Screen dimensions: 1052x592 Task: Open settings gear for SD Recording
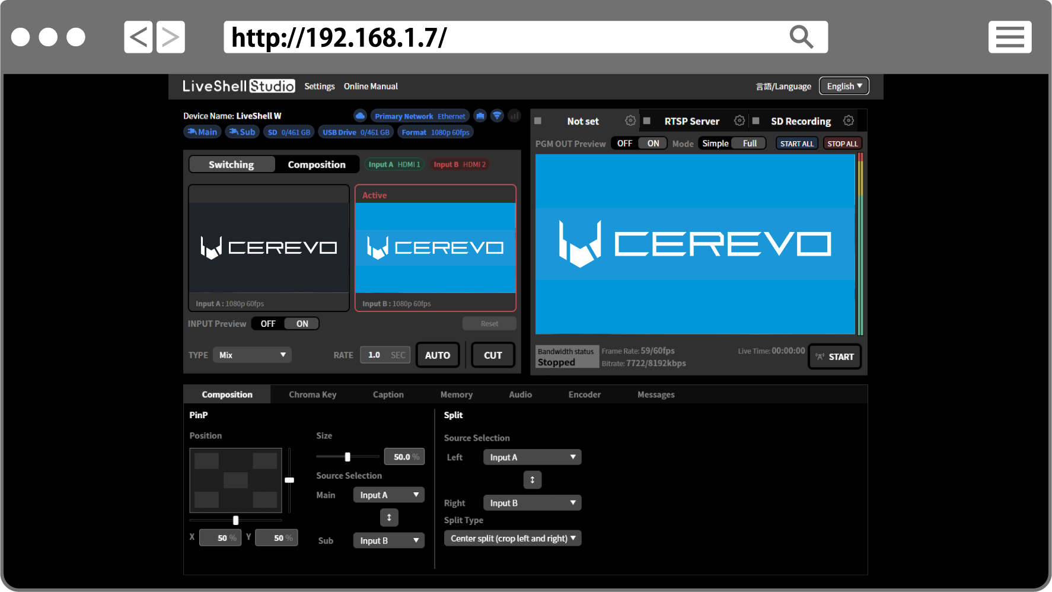coord(849,120)
